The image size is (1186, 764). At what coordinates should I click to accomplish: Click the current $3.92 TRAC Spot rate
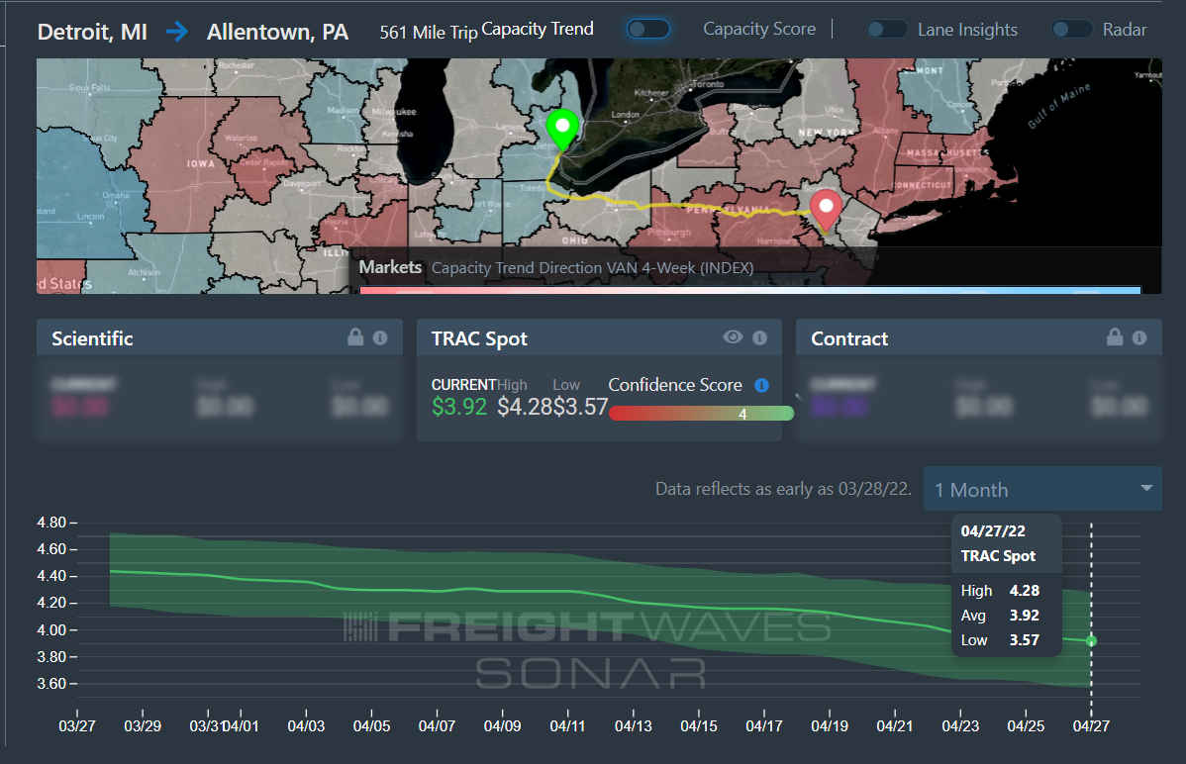click(459, 407)
